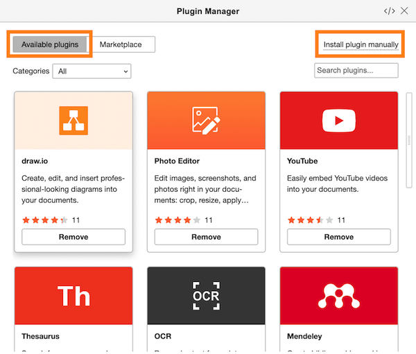Image resolution: width=416 pixels, height=354 pixels.
Task: Switch to the Marketplace tab
Action: pyautogui.click(x=121, y=44)
